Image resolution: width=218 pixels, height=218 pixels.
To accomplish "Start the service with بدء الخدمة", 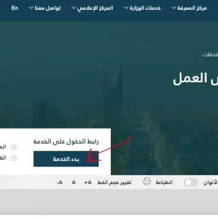I will click(66, 159).
